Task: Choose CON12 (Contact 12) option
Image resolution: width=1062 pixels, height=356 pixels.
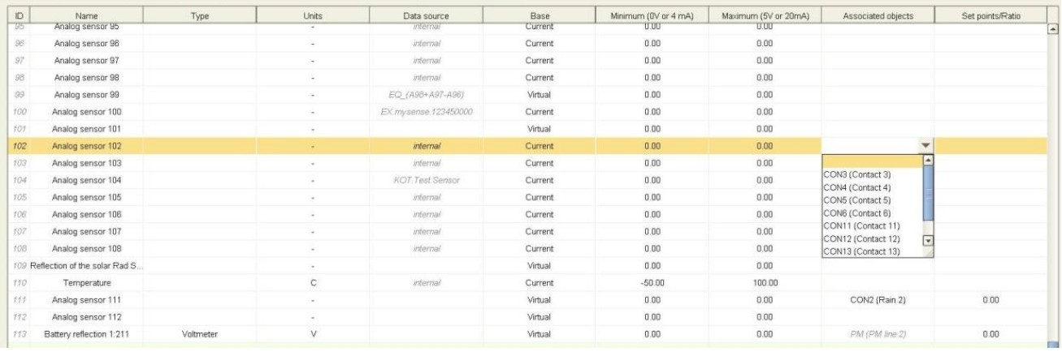Action: click(x=861, y=238)
